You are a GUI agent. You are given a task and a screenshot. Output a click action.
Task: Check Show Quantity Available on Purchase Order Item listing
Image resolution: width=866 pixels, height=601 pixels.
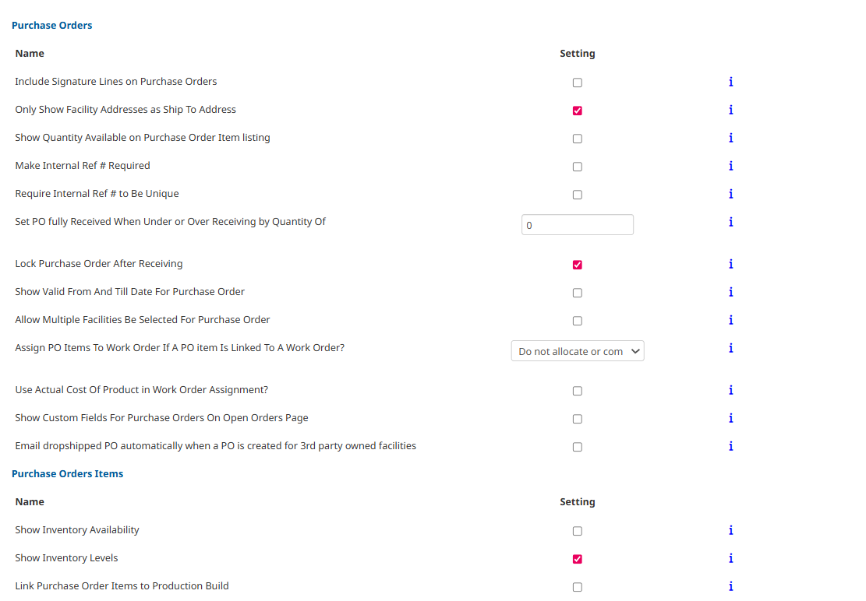[577, 138]
